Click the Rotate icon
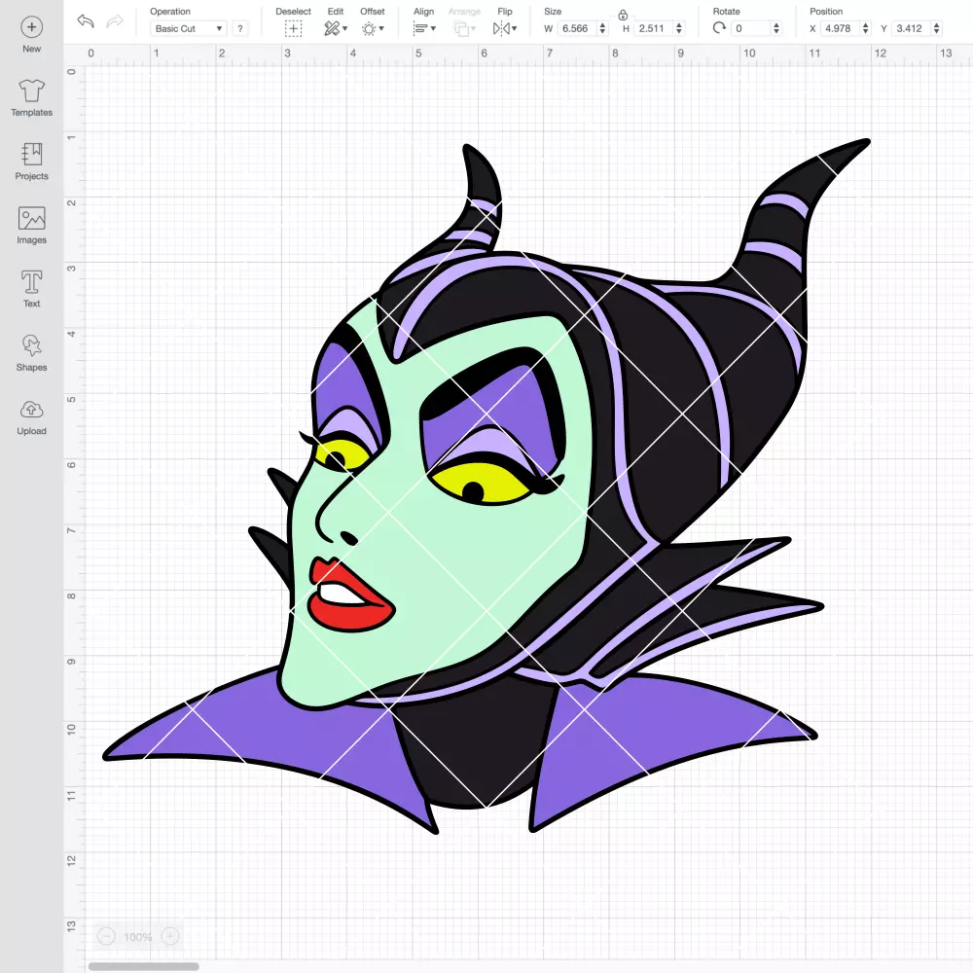 (x=719, y=28)
